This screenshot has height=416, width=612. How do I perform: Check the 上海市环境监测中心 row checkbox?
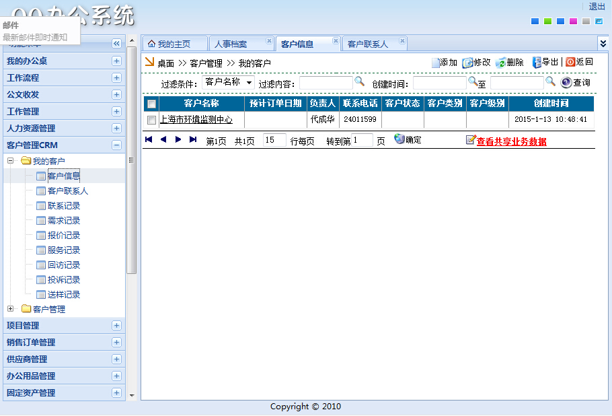(152, 120)
